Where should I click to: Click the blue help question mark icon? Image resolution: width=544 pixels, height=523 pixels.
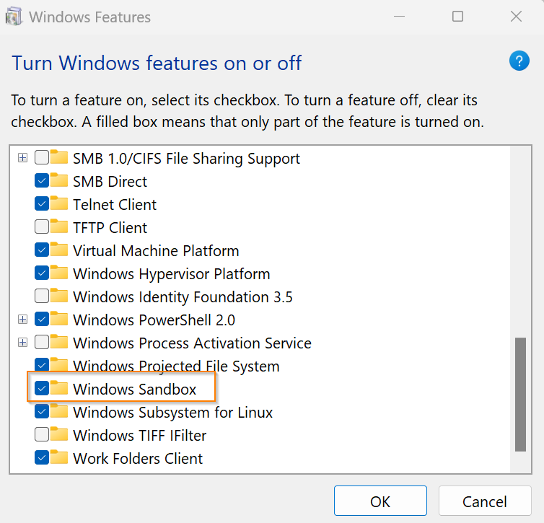click(x=519, y=61)
